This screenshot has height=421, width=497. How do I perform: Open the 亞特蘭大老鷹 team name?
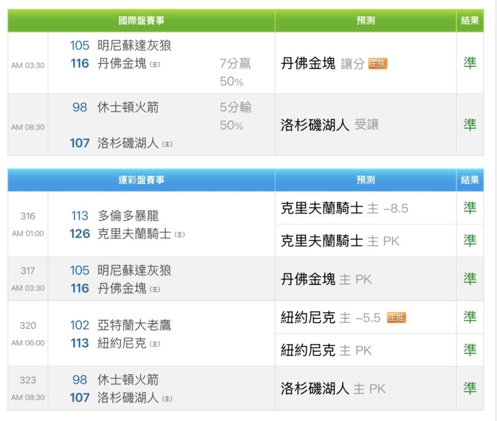coord(134,325)
